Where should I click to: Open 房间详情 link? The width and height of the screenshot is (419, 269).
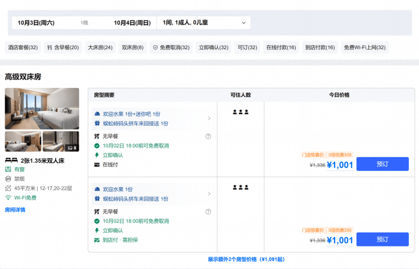click(15, 210)
